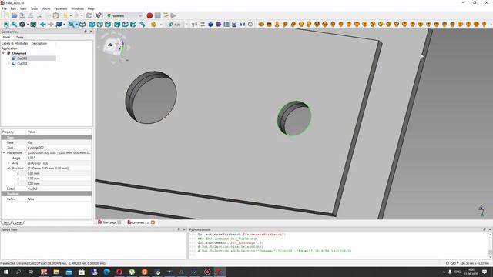This screenshot has height=277, width=493.
Task: Click the Angle property value
Action: (x=59, y=158)
